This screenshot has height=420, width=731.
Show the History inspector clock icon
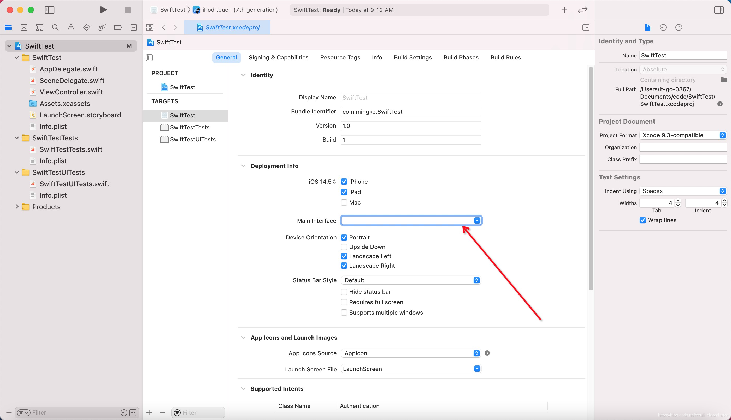(x=663, y=27)
